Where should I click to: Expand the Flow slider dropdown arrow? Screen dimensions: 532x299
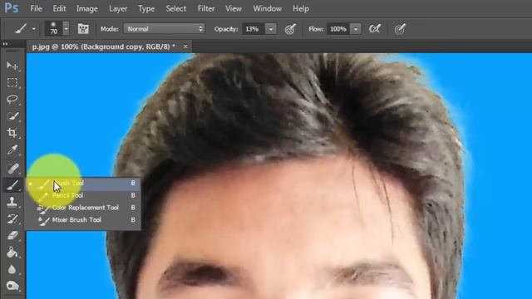pyautogui.click(x=356, y=29)
